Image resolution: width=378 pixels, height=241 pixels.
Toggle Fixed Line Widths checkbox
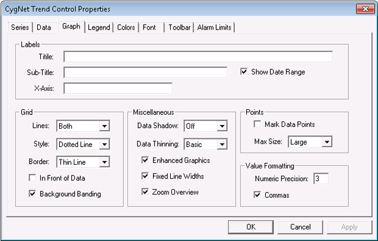click(145, 176)
